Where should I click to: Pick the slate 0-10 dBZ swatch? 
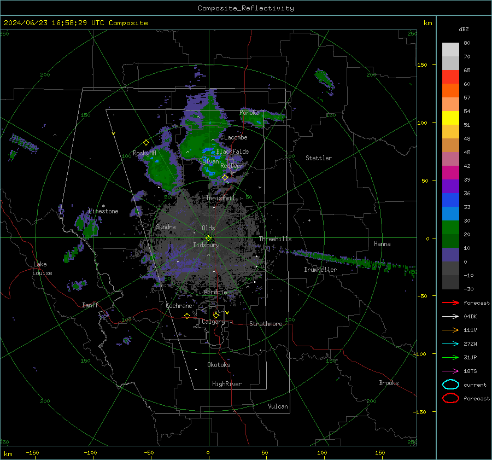tap(450, 255)
